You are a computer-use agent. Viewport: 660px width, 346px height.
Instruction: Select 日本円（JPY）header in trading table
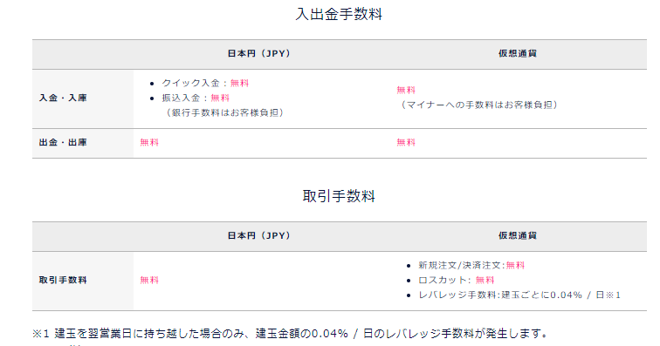pyautogui.click(x=259, y=235)
